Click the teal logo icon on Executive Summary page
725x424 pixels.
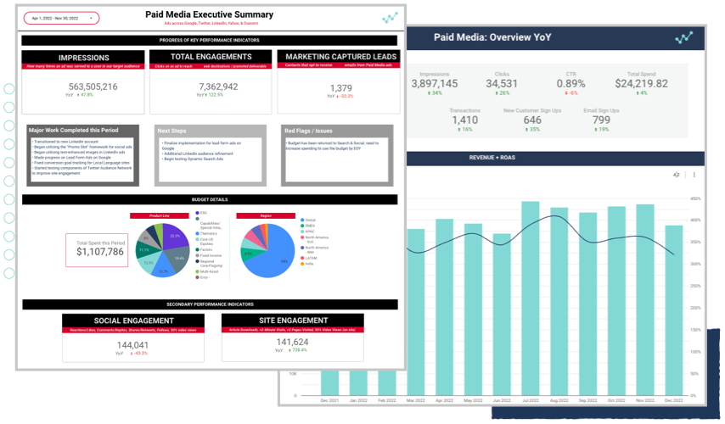(x=390, y=18)
